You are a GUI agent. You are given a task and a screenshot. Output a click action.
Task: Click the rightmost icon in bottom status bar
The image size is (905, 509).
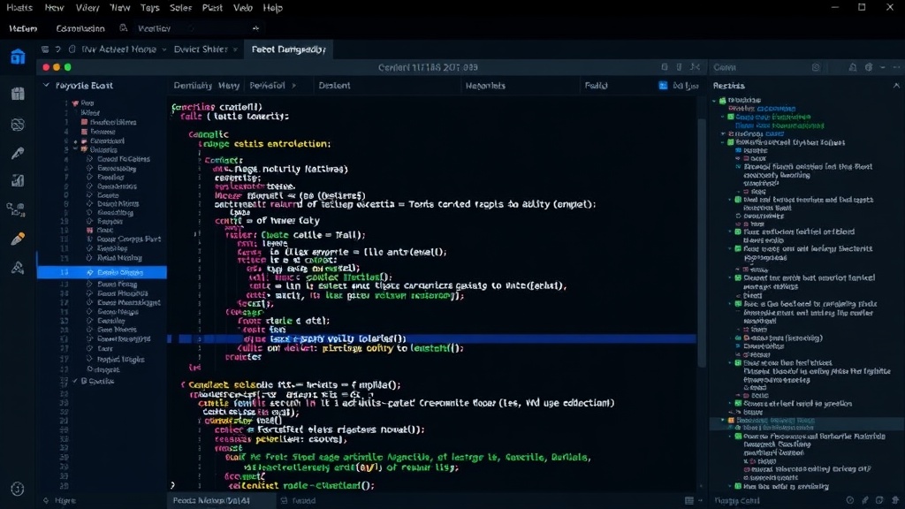pyautogui.click(x=895, y=500)
